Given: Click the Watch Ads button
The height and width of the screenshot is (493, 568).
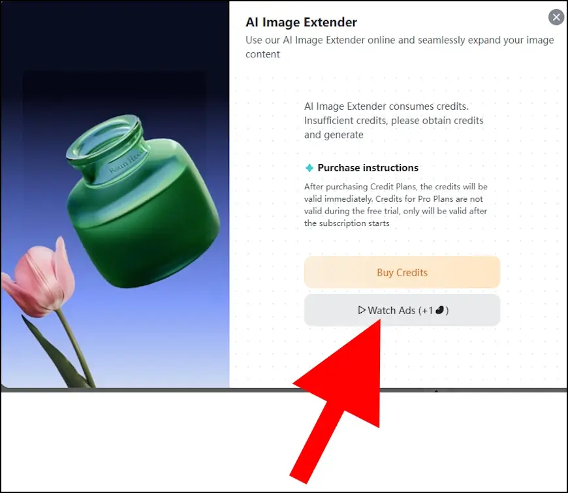Looking at the screenshot, I should tap(402, 310).
